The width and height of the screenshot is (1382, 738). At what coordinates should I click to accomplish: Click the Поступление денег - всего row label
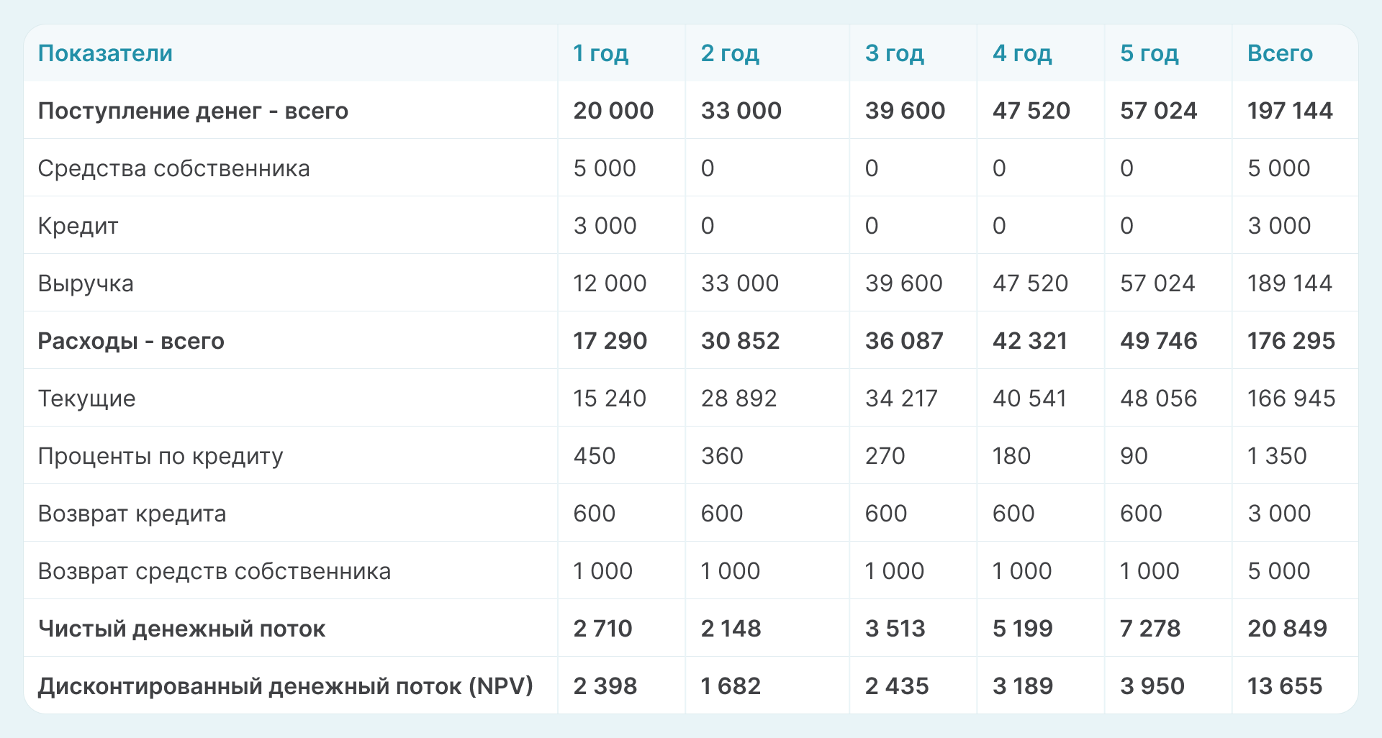[x=193, y=111]
